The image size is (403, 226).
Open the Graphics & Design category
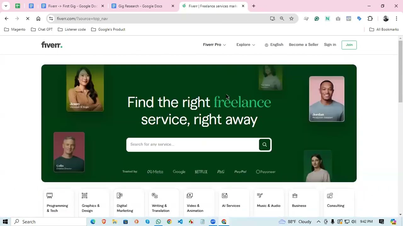(94, 203)
